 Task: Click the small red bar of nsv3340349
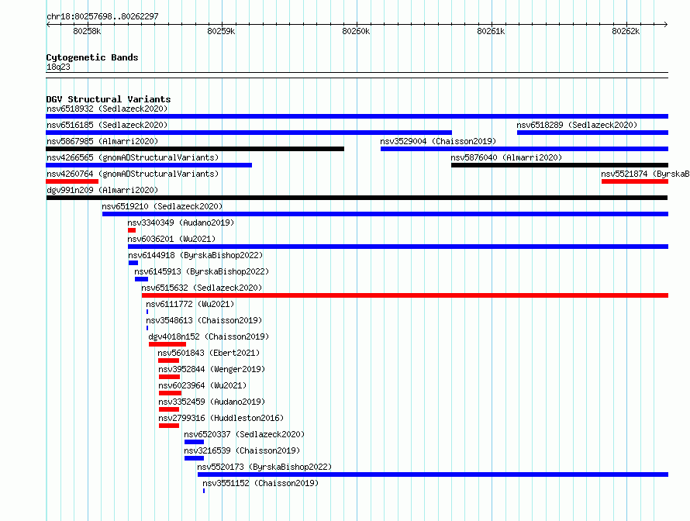tap(132, 230)
